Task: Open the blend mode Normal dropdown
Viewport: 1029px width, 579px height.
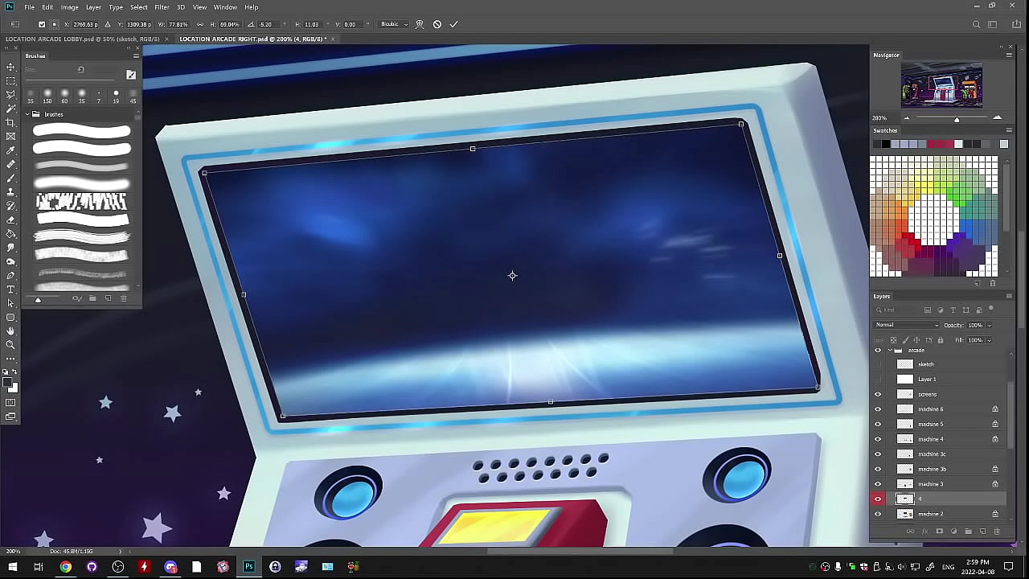Action: point(907,325)
